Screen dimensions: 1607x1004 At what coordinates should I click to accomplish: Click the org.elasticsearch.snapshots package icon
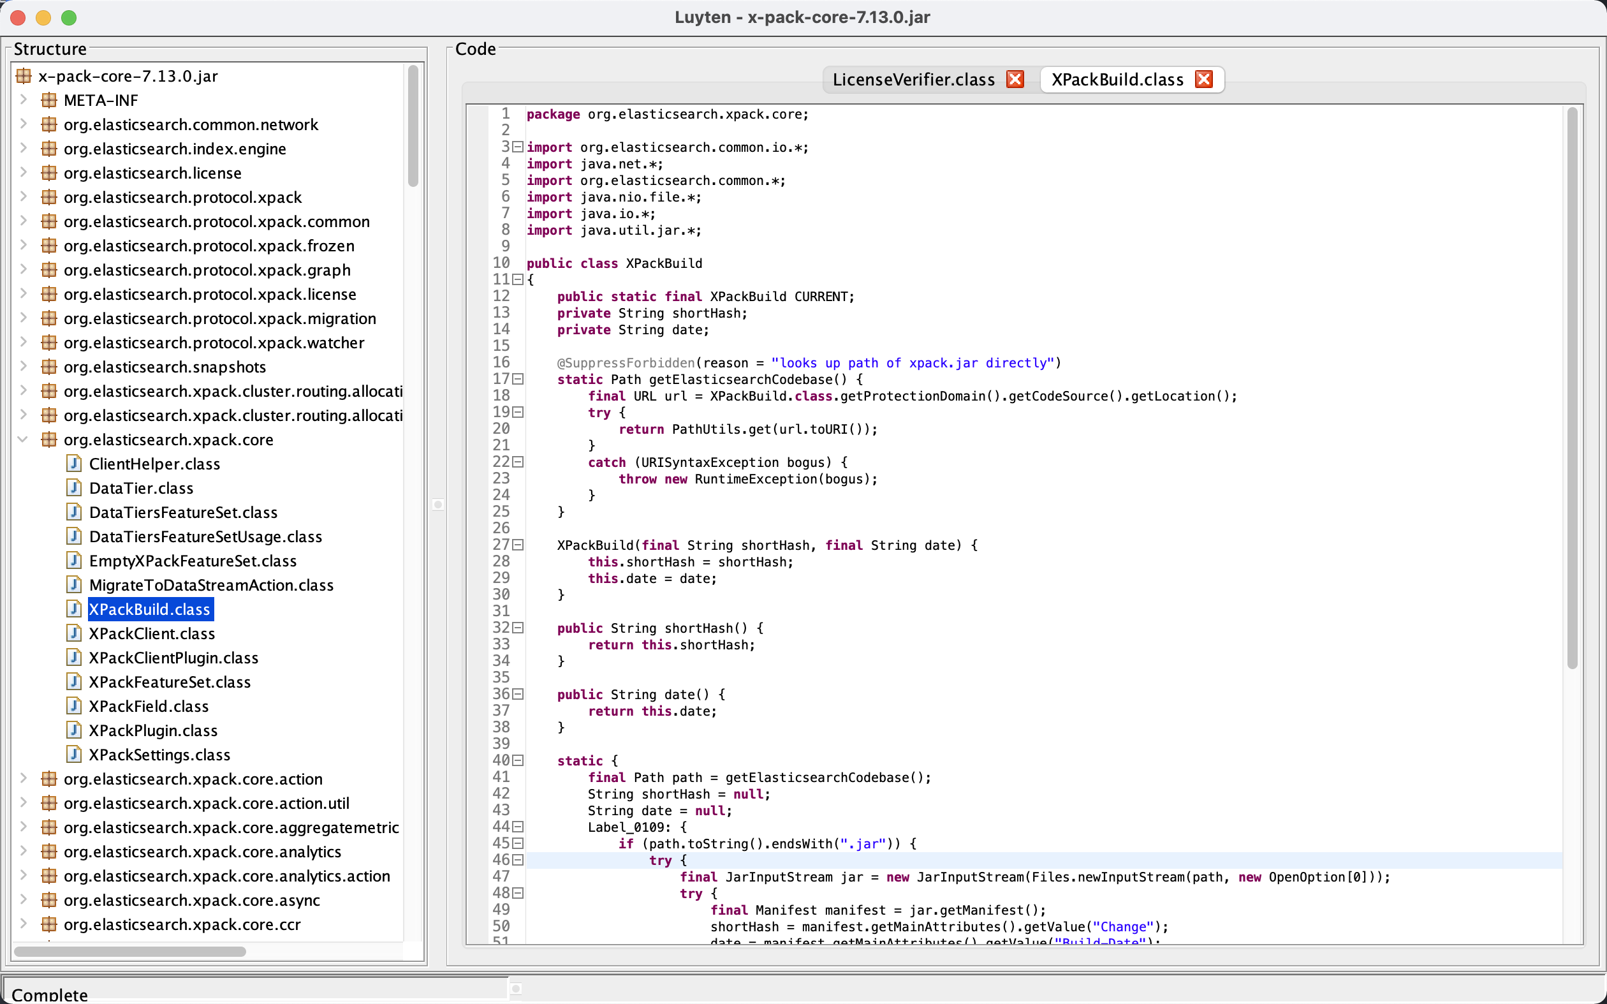pos(49,367)
